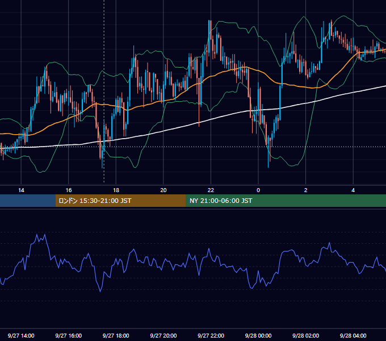The image size is (386, 341).
Task: Select the NY 21:00-06:00 JST session bar
Action: pyautogui.click(x=286, y=201)
